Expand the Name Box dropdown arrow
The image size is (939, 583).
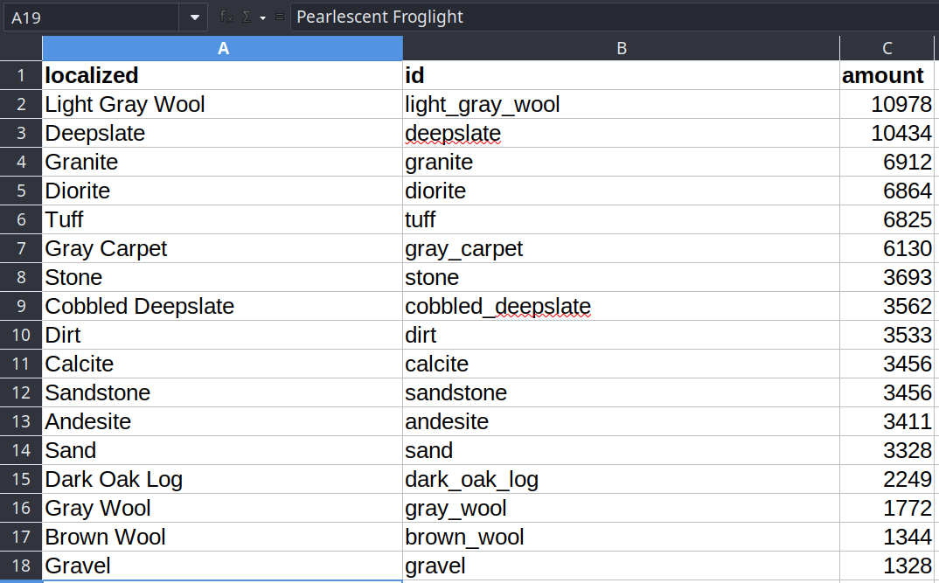193,17
